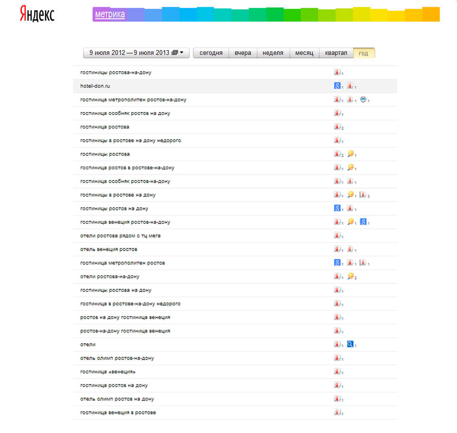Image resolution: width=457 pixels, height=433 pixels.
Task: Select the год period tab
Action: [364, 53]
